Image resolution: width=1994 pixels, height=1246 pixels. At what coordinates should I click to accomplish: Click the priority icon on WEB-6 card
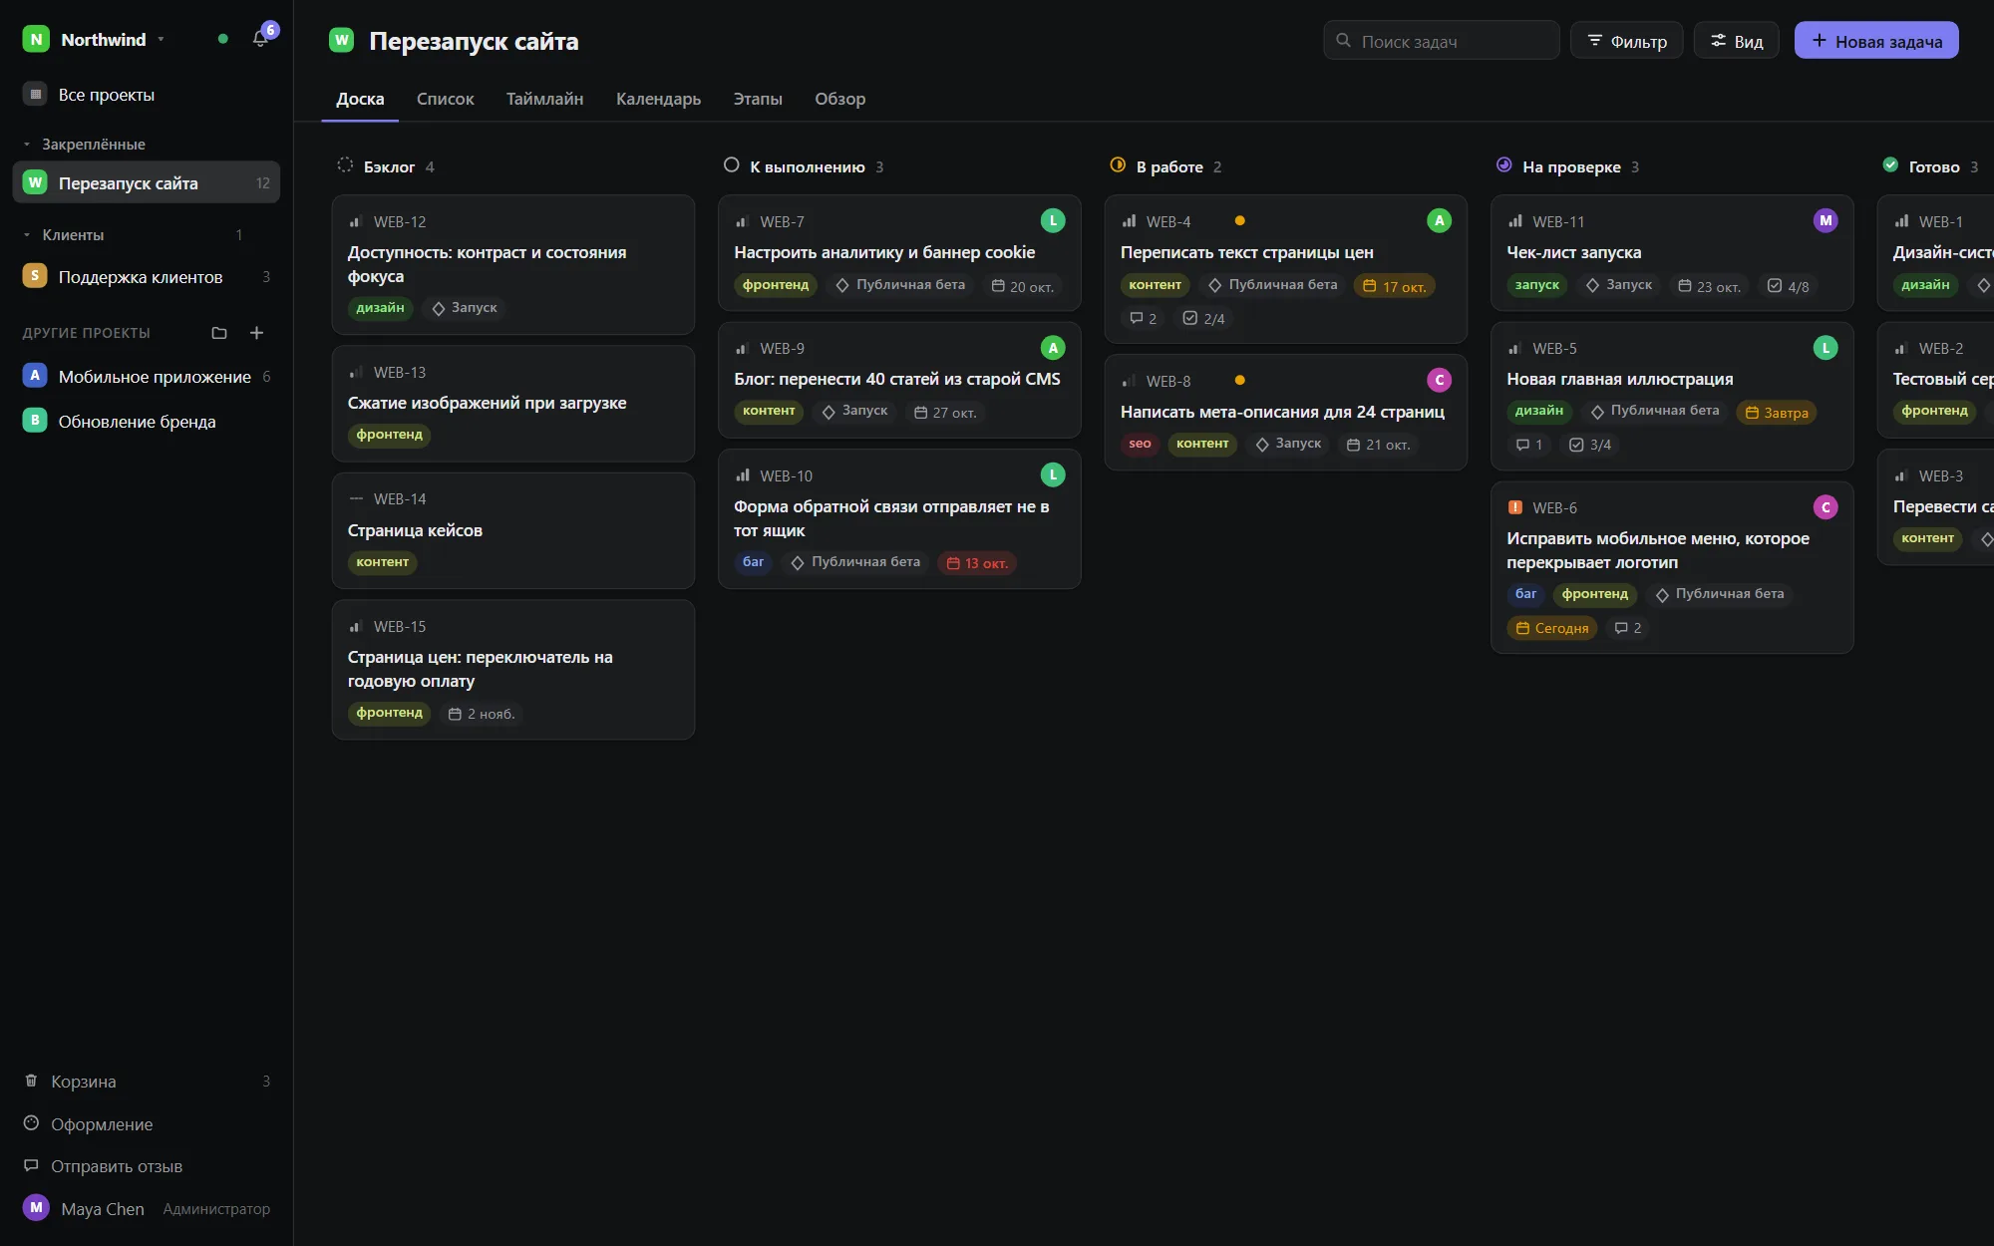click(x=1514, y=507)
